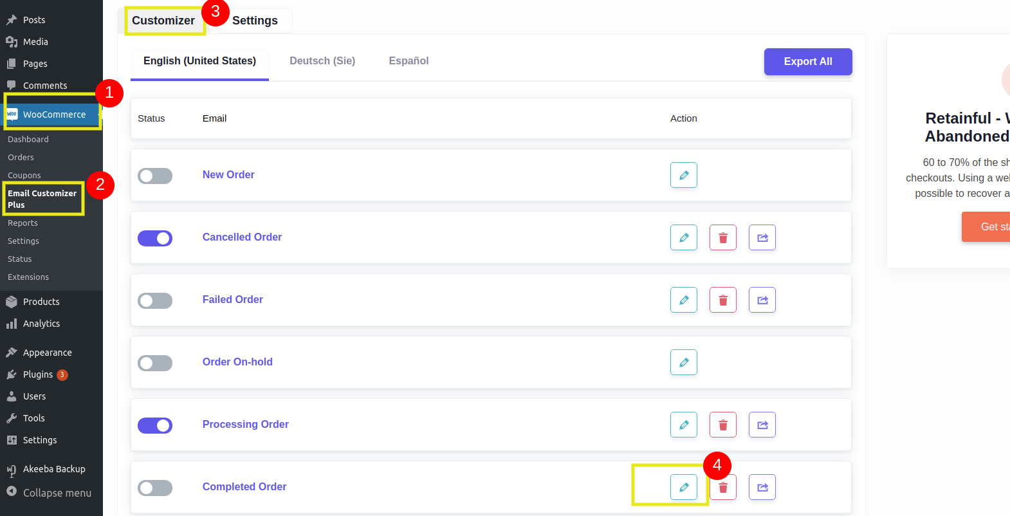Image resolution: width=1010 pixels, height=516 pixels.
Task: Open the Failed Order email link
Action: coord(233,300)
